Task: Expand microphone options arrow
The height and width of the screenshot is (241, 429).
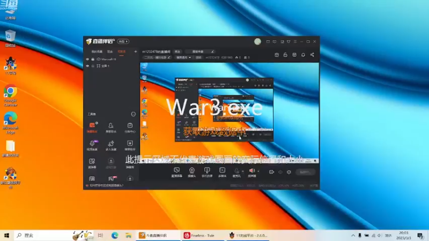Action: pos(243,171)
